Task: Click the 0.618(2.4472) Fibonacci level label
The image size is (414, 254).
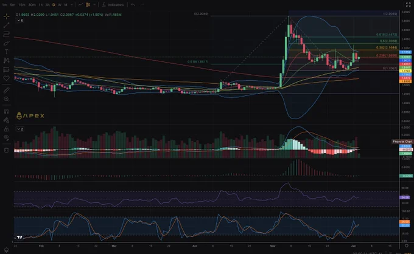Action: coord(387,35)
